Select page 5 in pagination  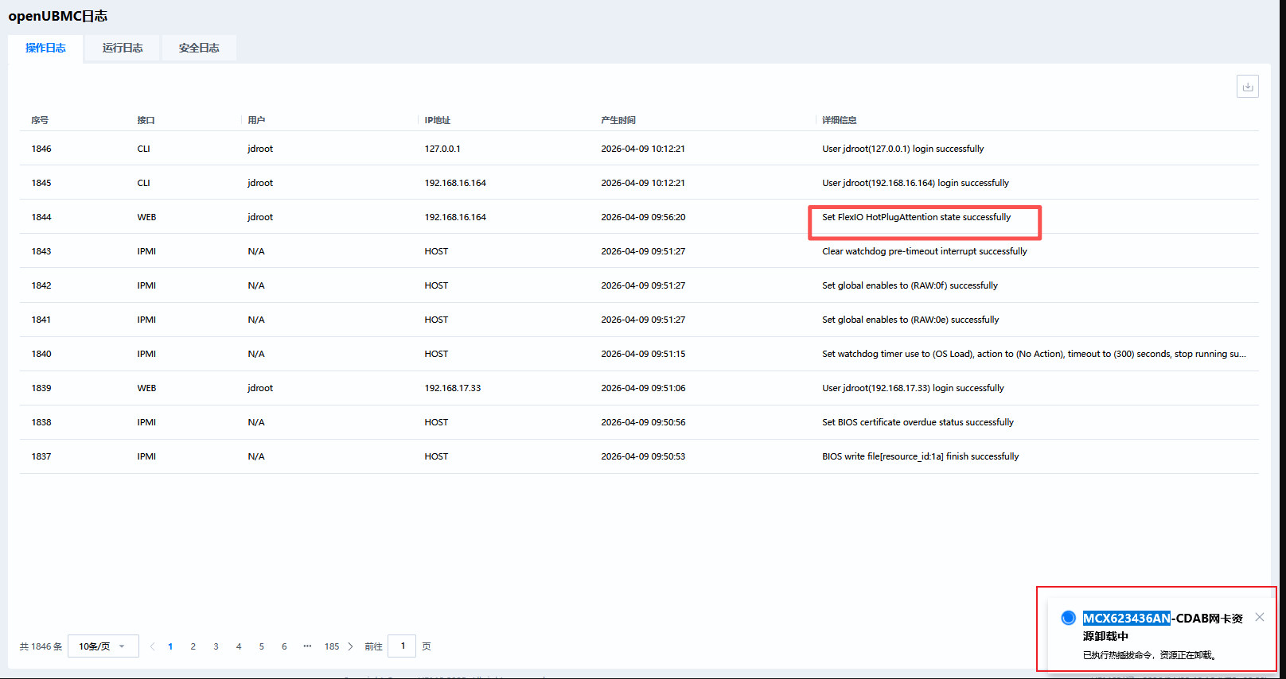(261, 646)
